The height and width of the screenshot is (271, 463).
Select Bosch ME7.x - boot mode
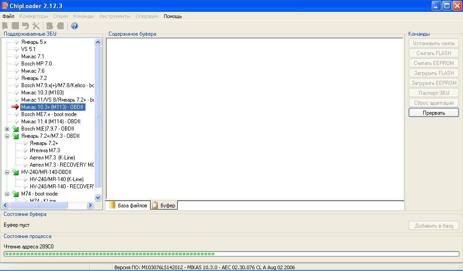49,114
